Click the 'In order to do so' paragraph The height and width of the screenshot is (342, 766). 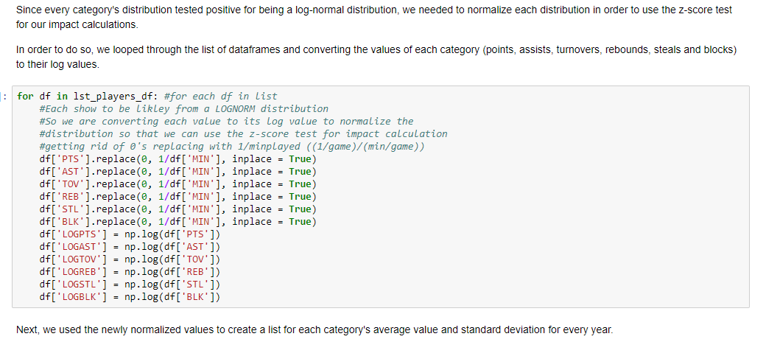[x=376, y=57]
